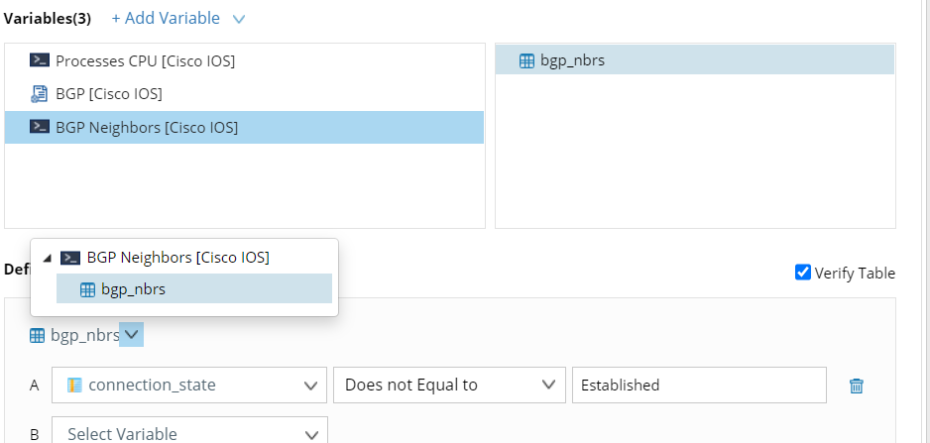Click the terminal icon in popup tree

[70, 258]
